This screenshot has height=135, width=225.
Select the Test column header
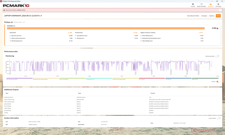pyautogui.click(x=7, y=93)
